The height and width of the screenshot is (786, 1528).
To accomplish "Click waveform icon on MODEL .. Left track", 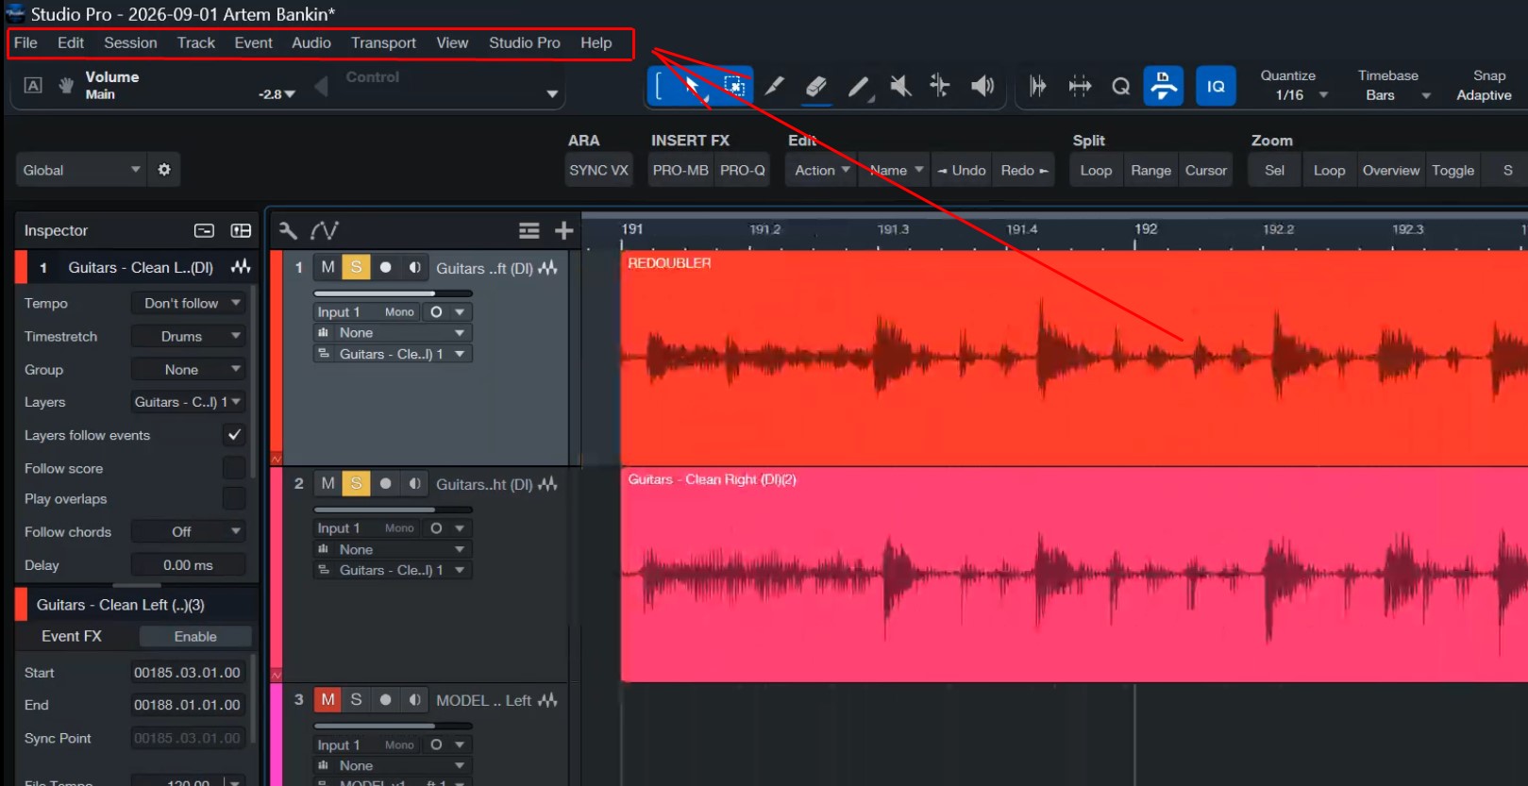I will (x=548, y=700).
